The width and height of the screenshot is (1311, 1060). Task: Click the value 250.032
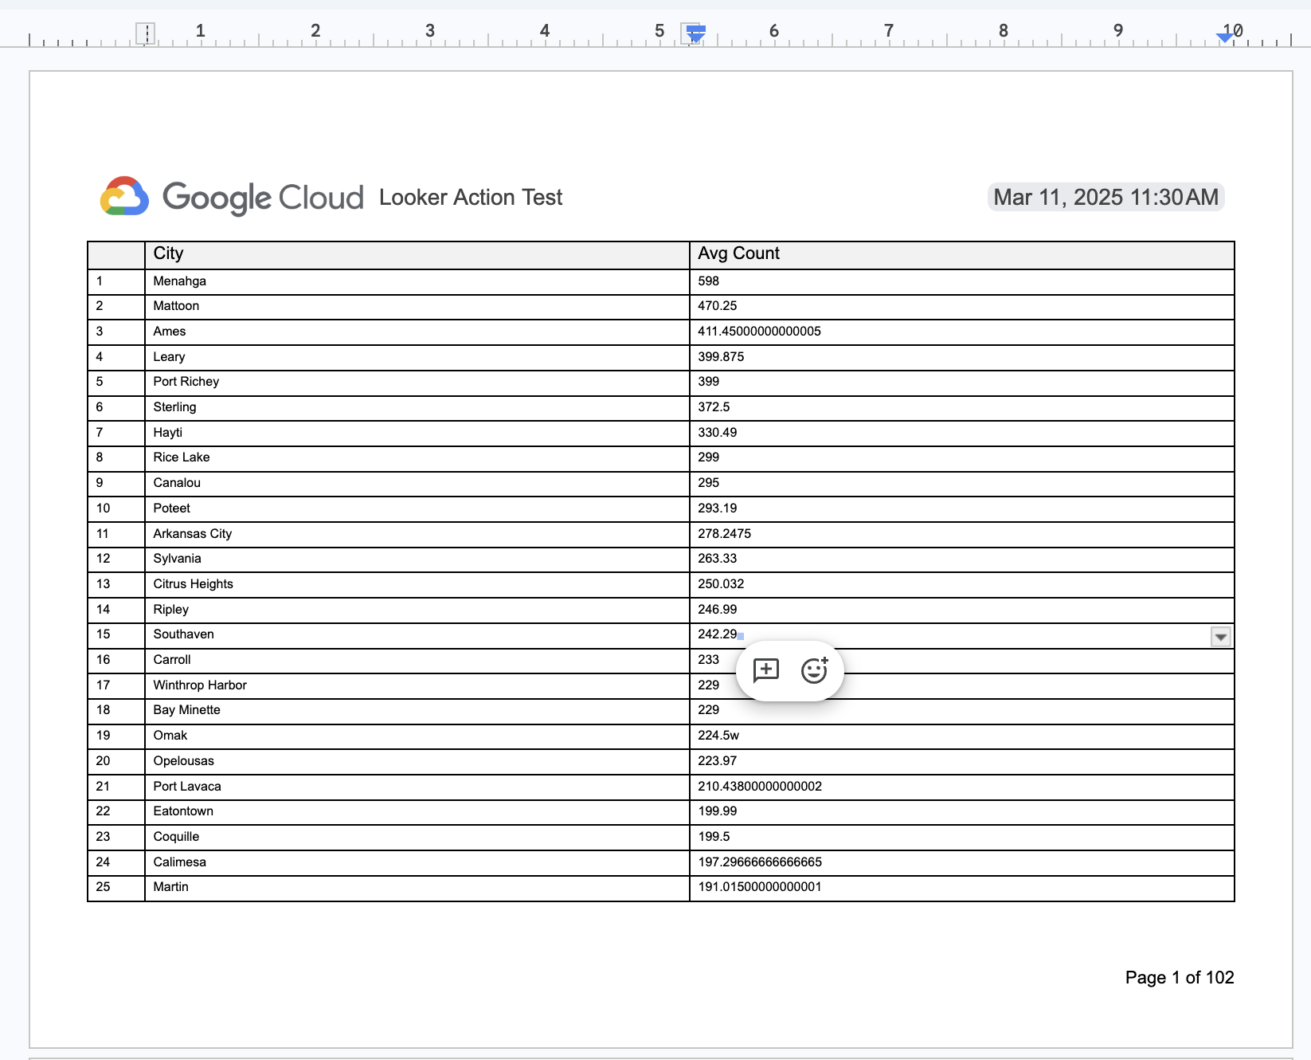coord(721,584)
